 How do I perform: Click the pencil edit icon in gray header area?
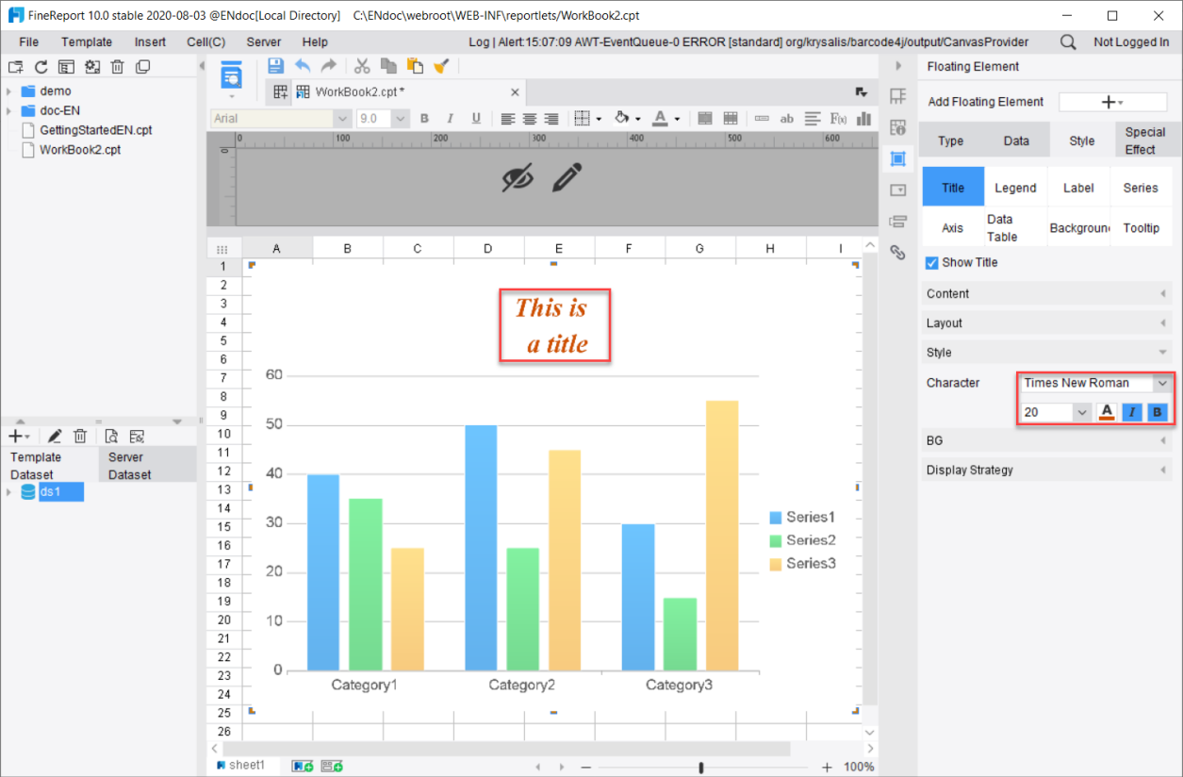567,177
